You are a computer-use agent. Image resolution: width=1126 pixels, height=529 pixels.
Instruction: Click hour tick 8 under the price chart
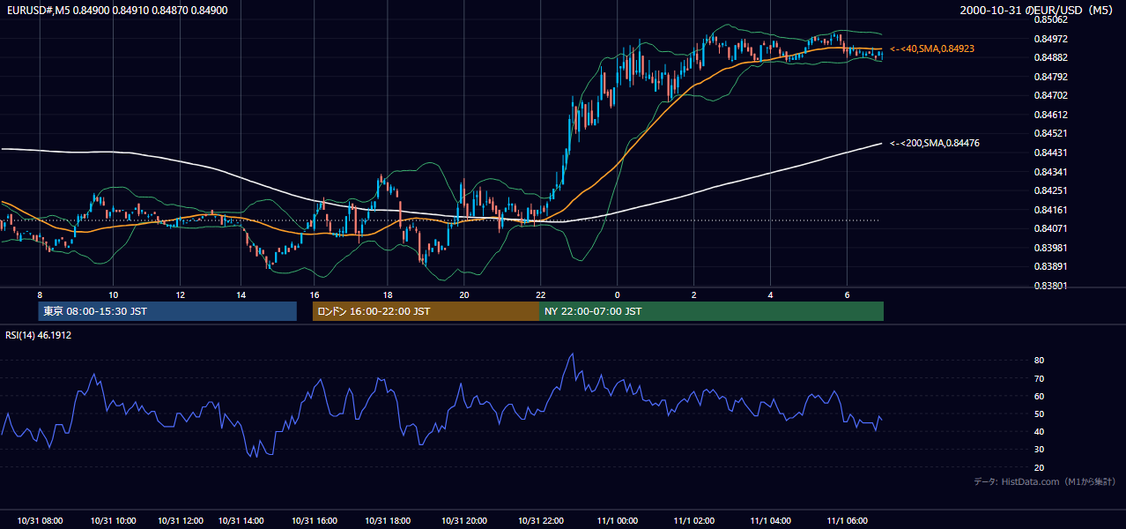point(40,294)
